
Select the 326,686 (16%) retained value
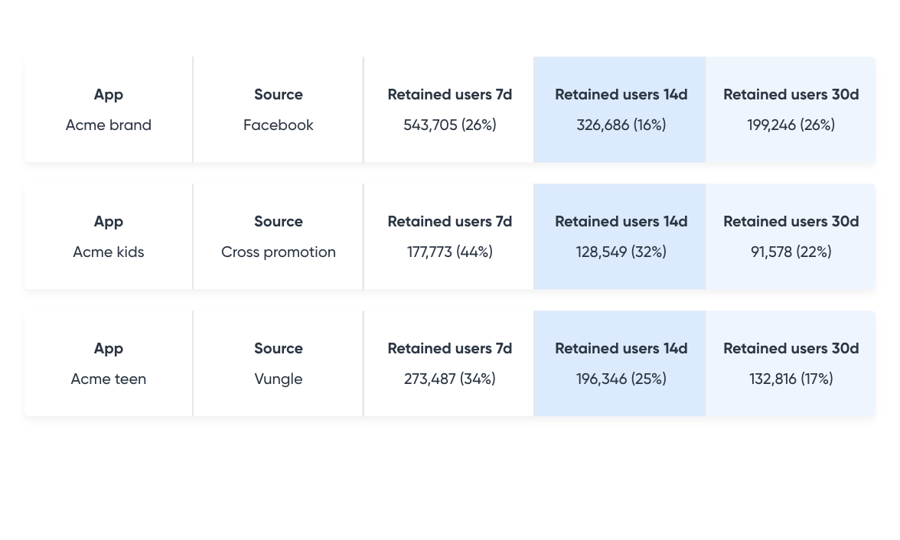[x=621, y=125]
